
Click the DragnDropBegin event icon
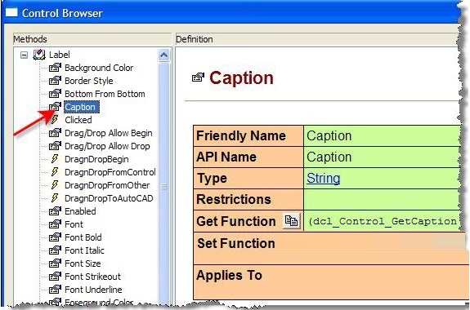(55, 159)
